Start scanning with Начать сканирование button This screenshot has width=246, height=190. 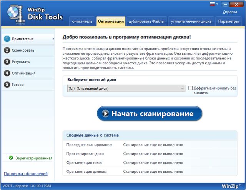click(150, 113)
